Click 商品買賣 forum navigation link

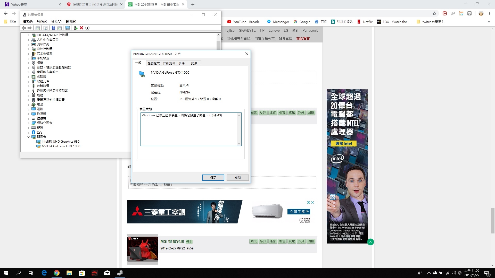303,39
